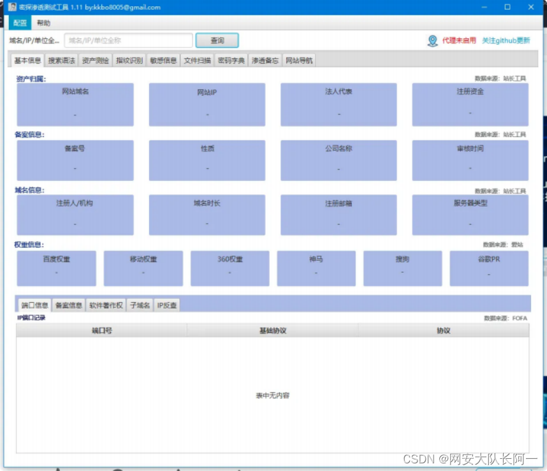Switch to the 密码字典 tab
The width and height of the screenshot is (547, 471).
pyautogui.click(x=231, y=61)
